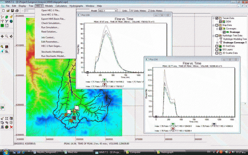This screenshot has width=248, height=155.
Task: Collapse the Map Data tree node
Action: [x=214, y=25]
